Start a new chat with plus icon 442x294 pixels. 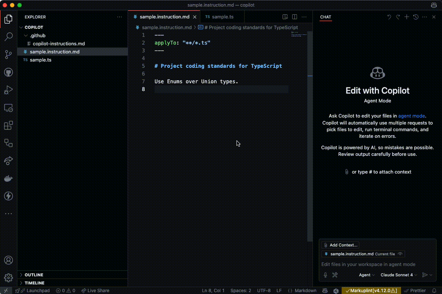pyautogui.click(x=407, y=17)
